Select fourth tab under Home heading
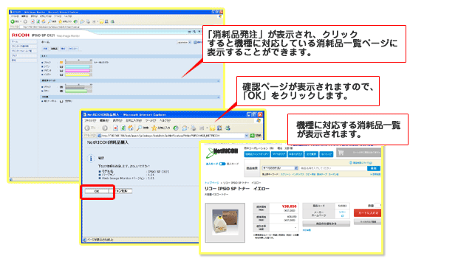The width and height of the screenshot is (458, 267). [73, 49]
